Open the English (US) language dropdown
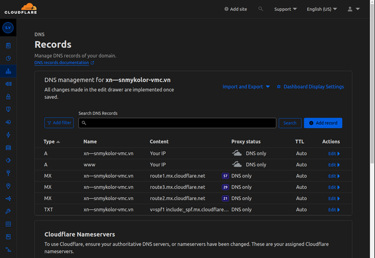This screenshot has width=375, height=258. [x=322, y=9]
